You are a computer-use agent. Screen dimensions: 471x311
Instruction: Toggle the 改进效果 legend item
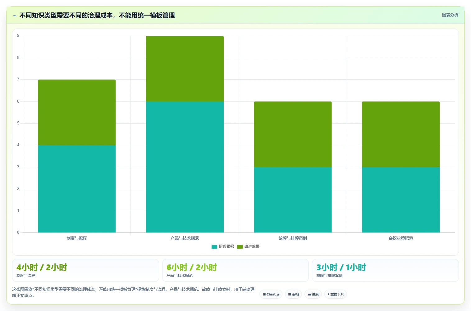pos(248,246)
